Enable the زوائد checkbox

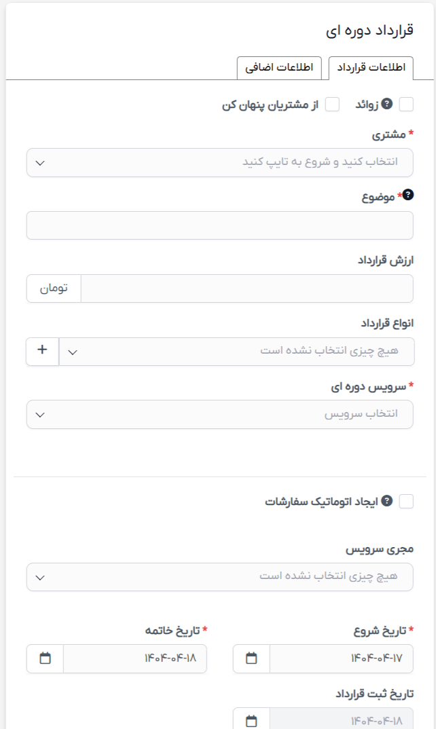pos(406,104)
